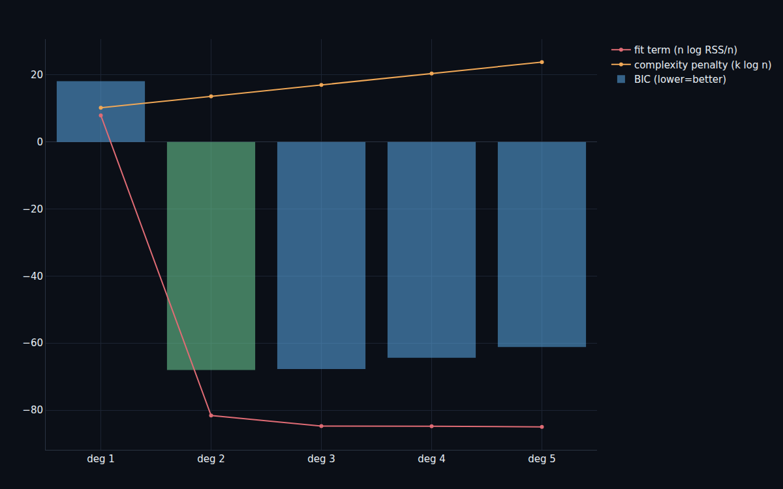
Task: Select the green deg 2 bar
Action: tap(211, 256)
